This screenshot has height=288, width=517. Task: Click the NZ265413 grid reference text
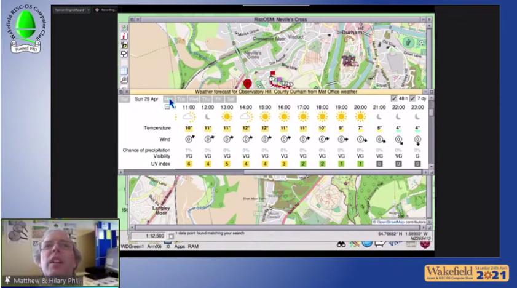point(420,239)
